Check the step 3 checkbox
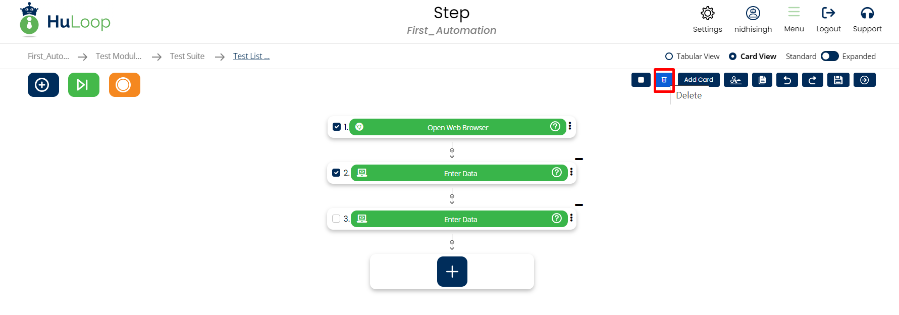Screen dimensions: 899x315 pyautogui.click(x=336, y=219)
